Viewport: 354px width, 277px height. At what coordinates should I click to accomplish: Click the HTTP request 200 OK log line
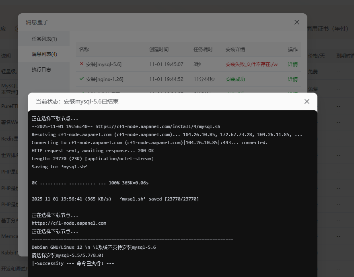[x=93, y=151]
